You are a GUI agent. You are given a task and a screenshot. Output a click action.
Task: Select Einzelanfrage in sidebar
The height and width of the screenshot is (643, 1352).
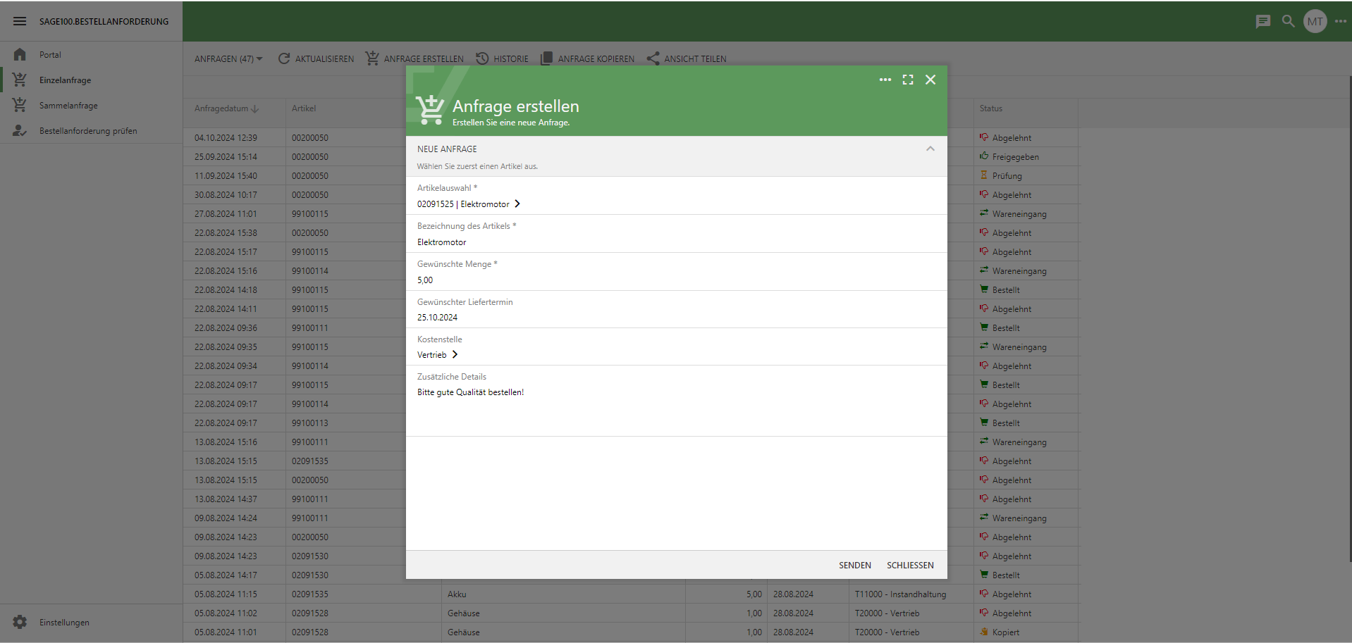point(92,80)
